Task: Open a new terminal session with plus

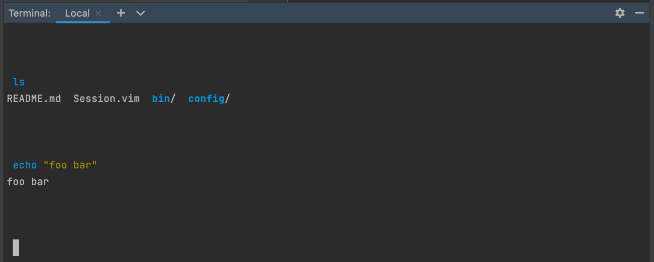Action: [x=121, y=13]
